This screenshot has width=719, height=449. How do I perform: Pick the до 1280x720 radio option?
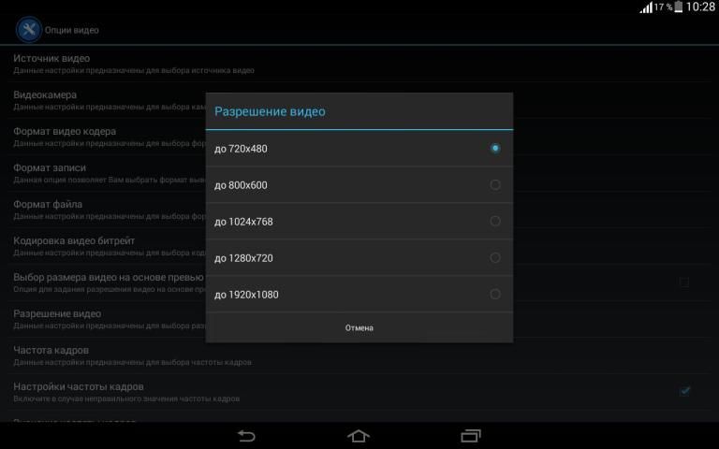[495, 258]
